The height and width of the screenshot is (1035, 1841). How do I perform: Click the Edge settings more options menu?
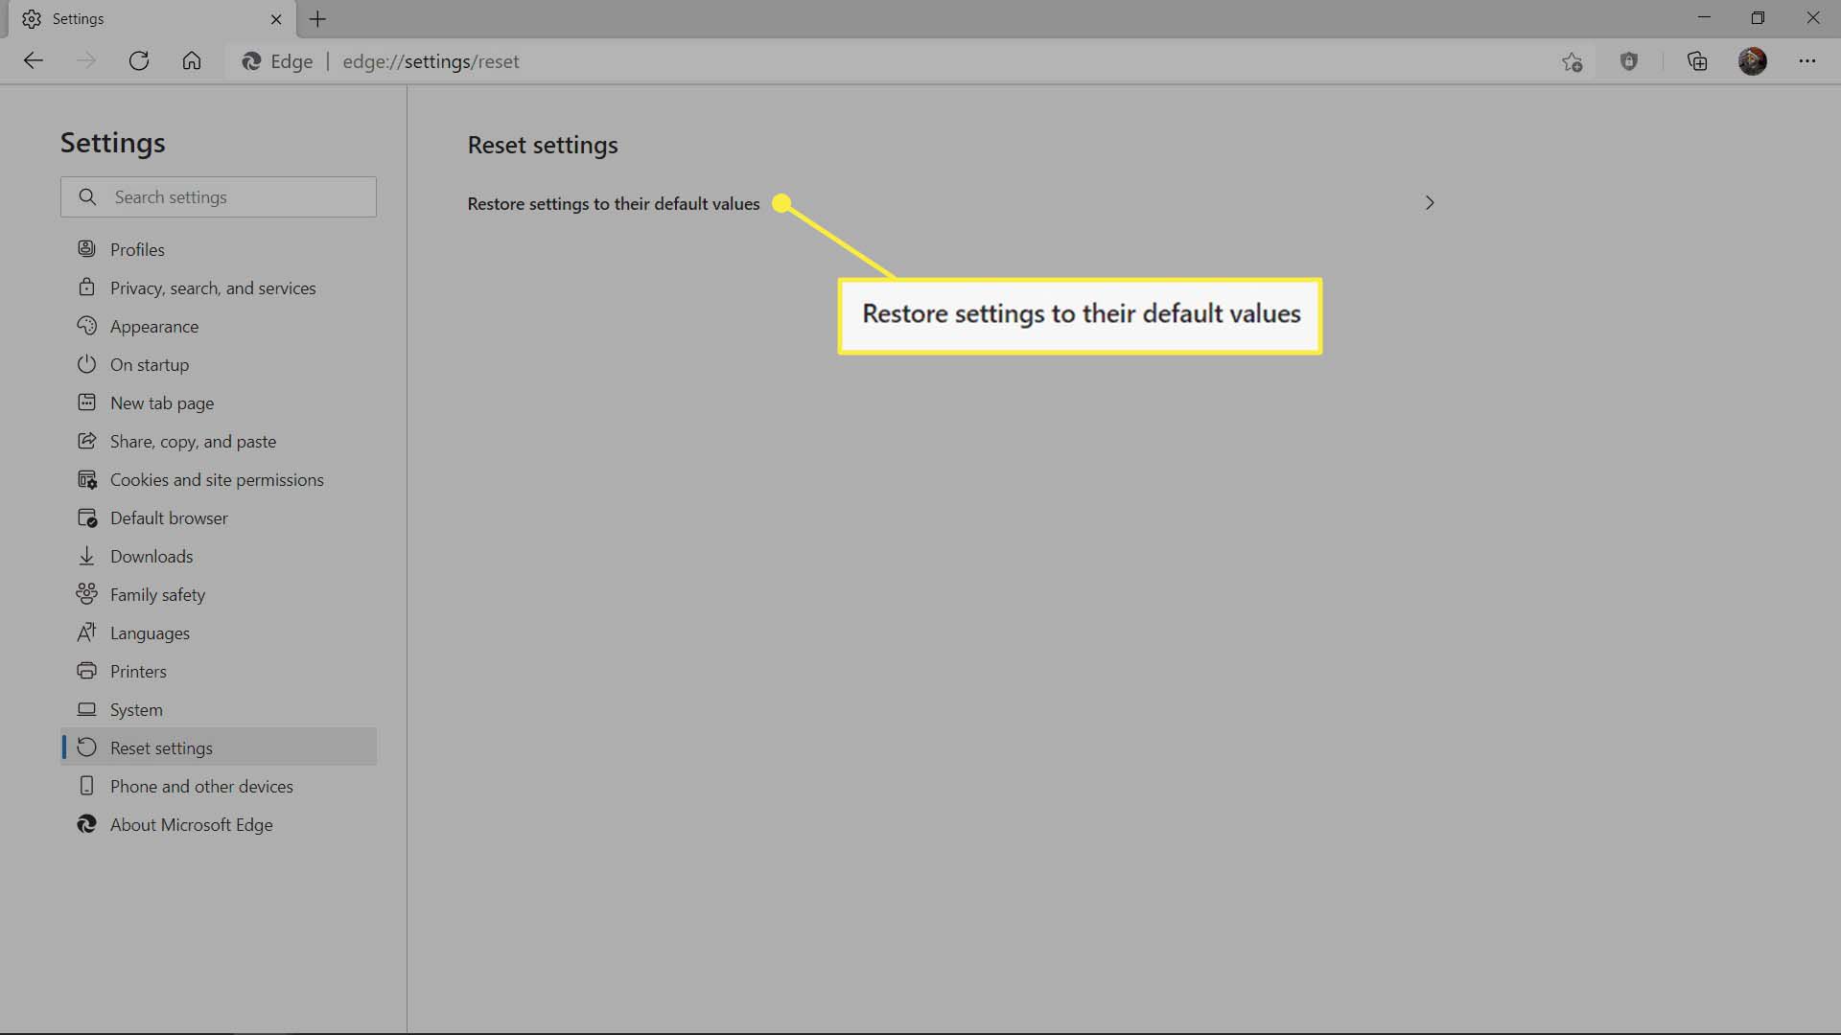click(1808, 60)
